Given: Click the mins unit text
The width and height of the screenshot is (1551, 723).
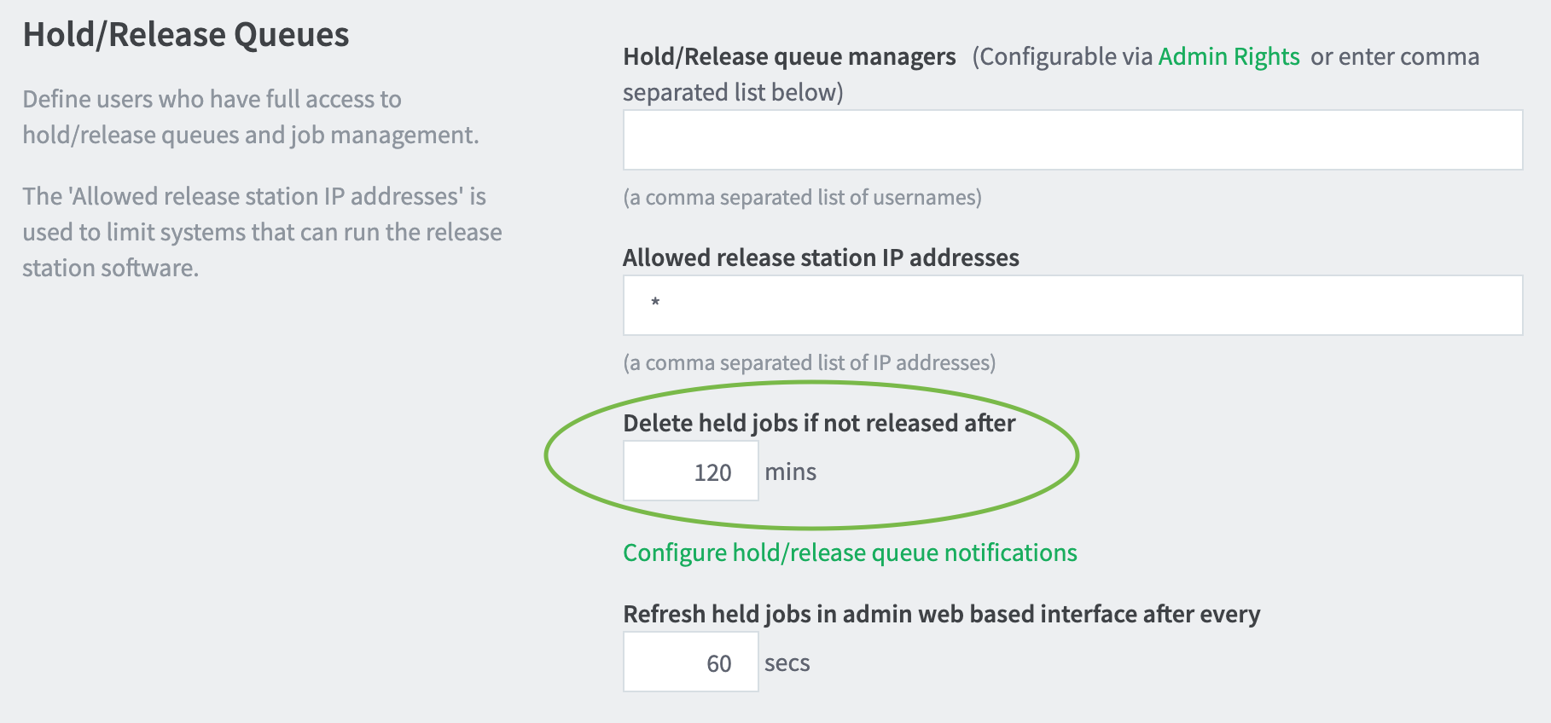Looking at the screenshot, I should coord(790,471).
